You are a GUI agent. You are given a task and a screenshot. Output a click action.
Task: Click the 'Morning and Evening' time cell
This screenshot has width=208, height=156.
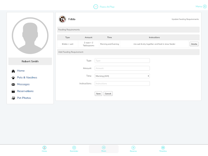tap(110, 44)
